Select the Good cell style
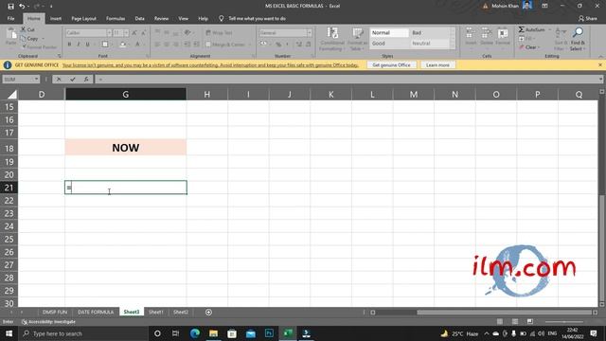Viewport: 606px width, 341px height. click(389, 44)
